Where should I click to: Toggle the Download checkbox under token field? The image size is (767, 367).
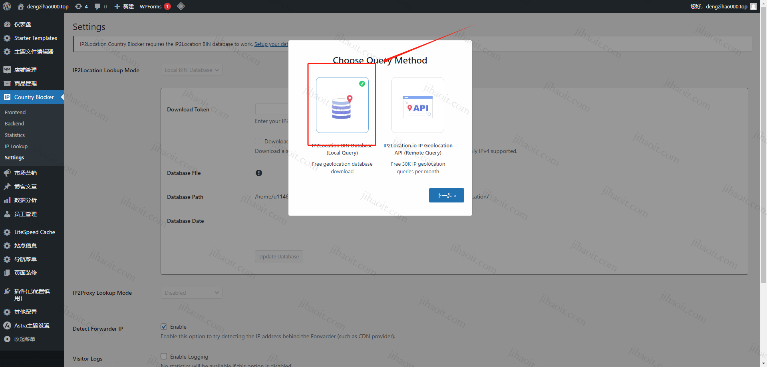258,141
